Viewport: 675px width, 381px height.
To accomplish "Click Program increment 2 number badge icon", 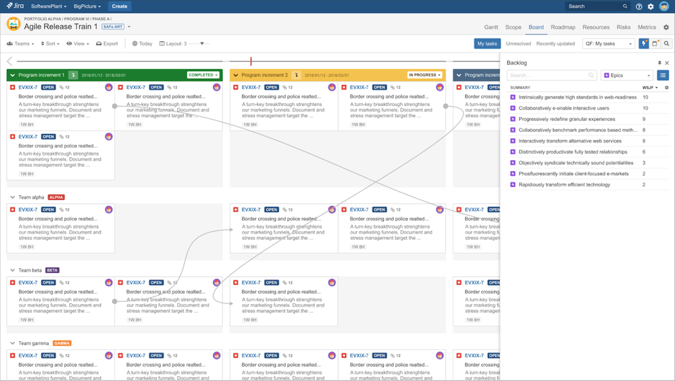I will tap(296, 75).
